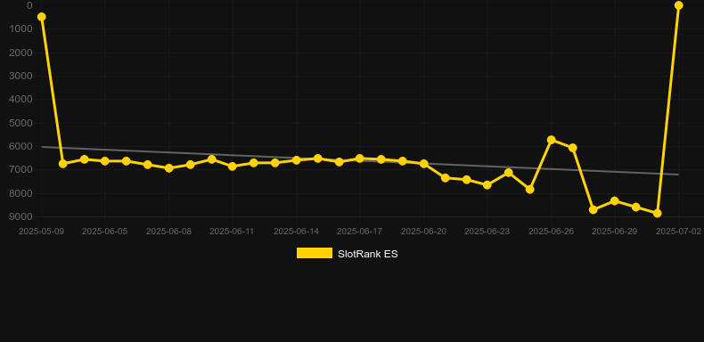Click the y-axis value 7000
Screen dimensions: 704x342
tap(20, 169)
